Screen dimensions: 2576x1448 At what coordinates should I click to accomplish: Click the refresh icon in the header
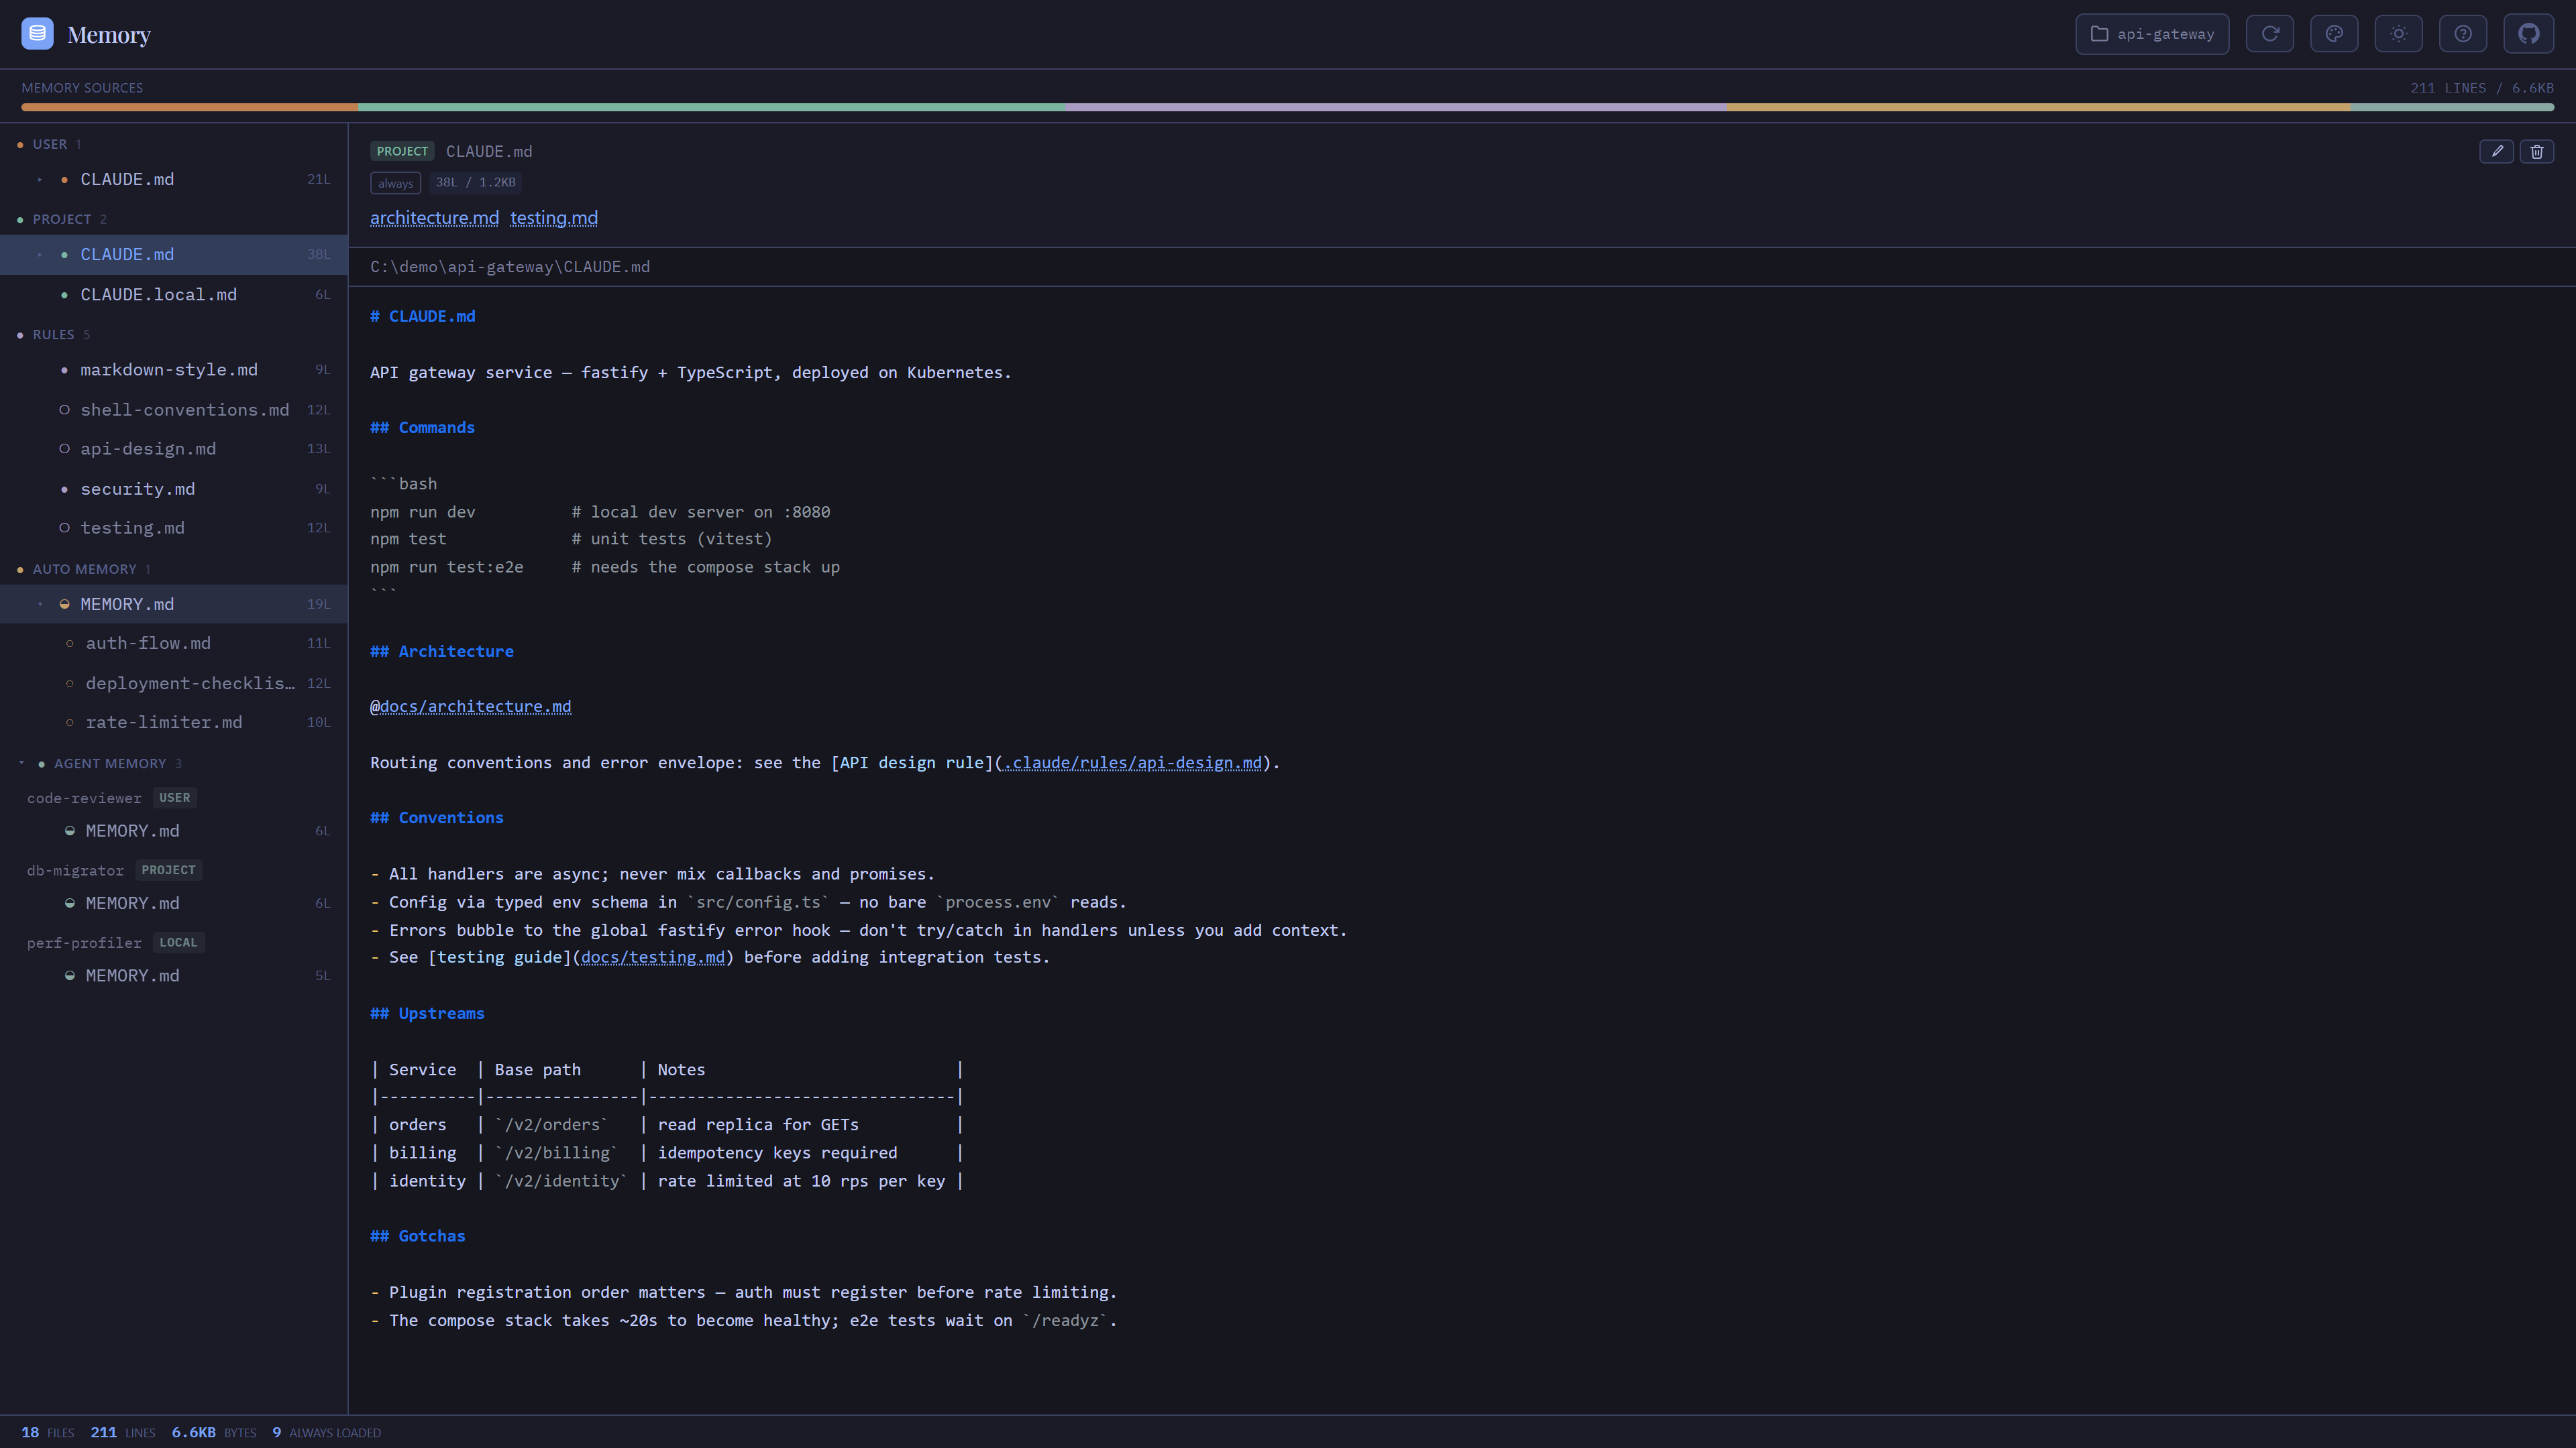coord(2270,34)
